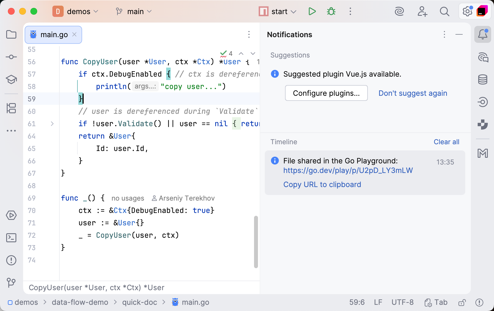This screenshot has height=311, width=494.
Task: Collapse the Notifications panel via the bell icon
Action: pyautogui.click(x=483, y=34)
